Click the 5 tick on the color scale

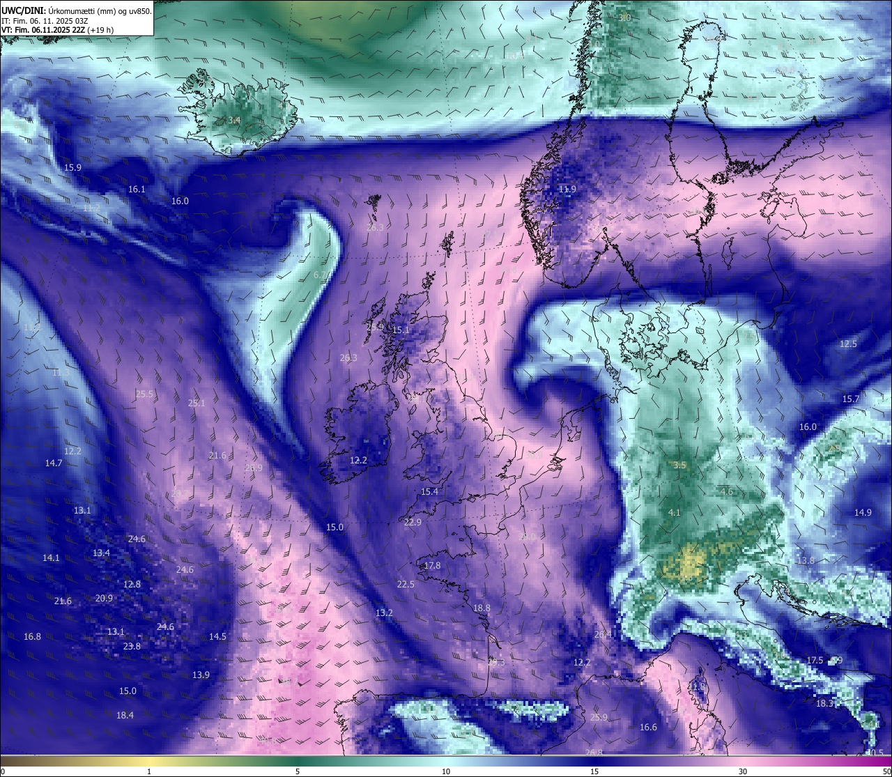coord(298,771)
